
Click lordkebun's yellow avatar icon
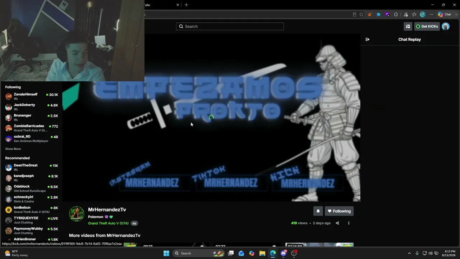(x=9, y=210)
